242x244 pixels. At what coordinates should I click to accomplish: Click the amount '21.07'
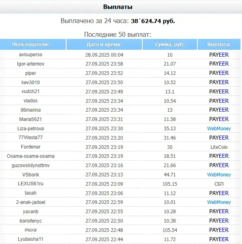click(170, 64)
